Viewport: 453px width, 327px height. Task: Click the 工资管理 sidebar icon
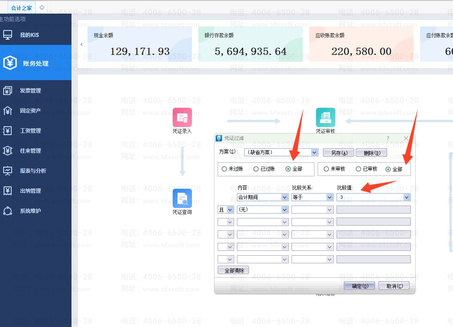pos(8,131)
